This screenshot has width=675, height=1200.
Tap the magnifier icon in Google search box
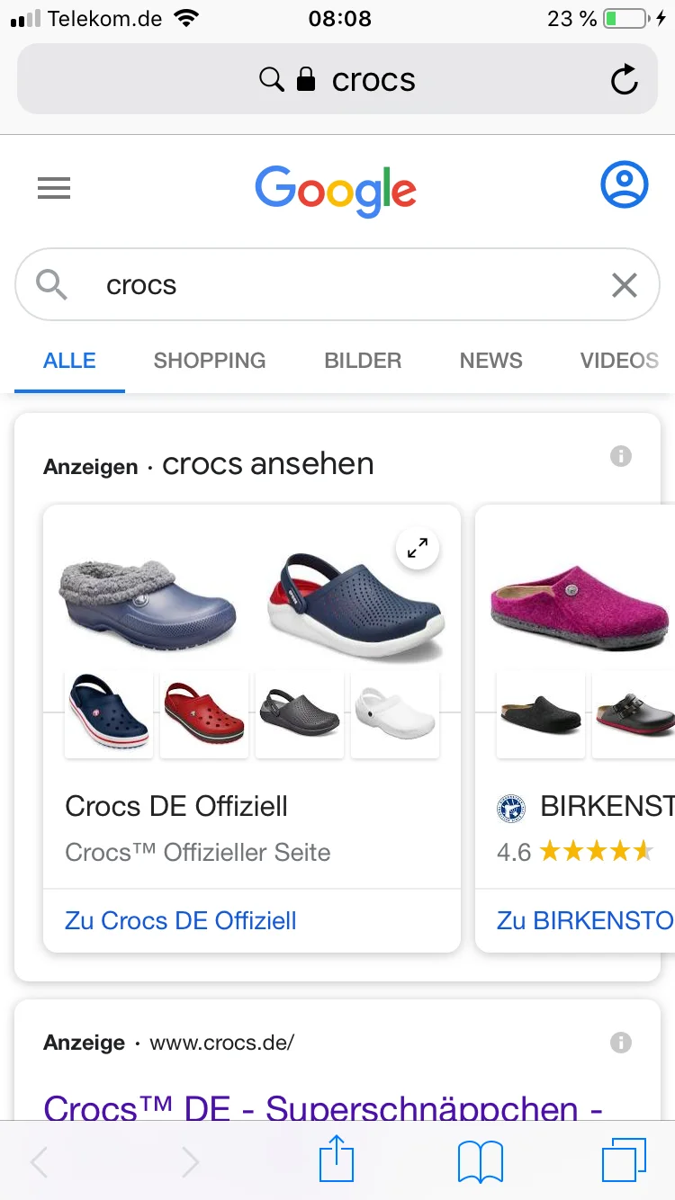coord(52,285)
